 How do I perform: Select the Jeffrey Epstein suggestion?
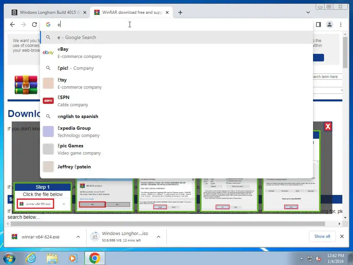pyautogui.click(x=176, y=167)
